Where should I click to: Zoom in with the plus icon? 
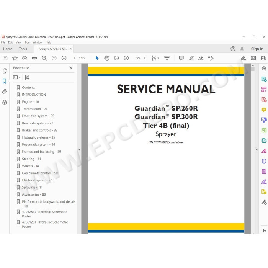point(126,58)
